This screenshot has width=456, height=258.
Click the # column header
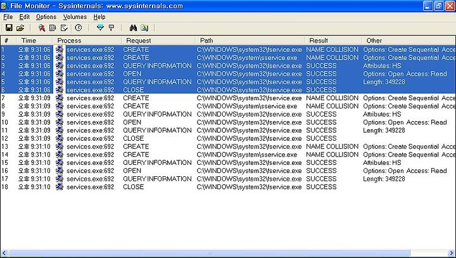[8, 41]
